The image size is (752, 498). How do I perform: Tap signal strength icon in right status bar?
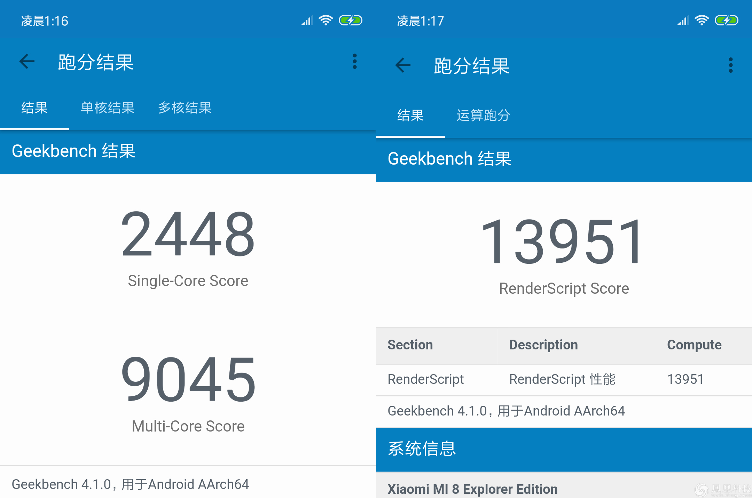coord(683,21)
